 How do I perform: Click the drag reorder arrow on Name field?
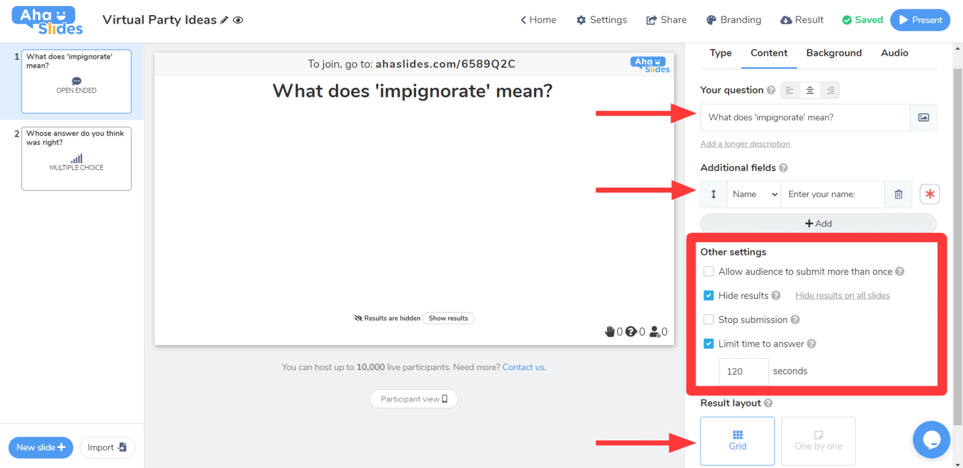click(713, 194)
